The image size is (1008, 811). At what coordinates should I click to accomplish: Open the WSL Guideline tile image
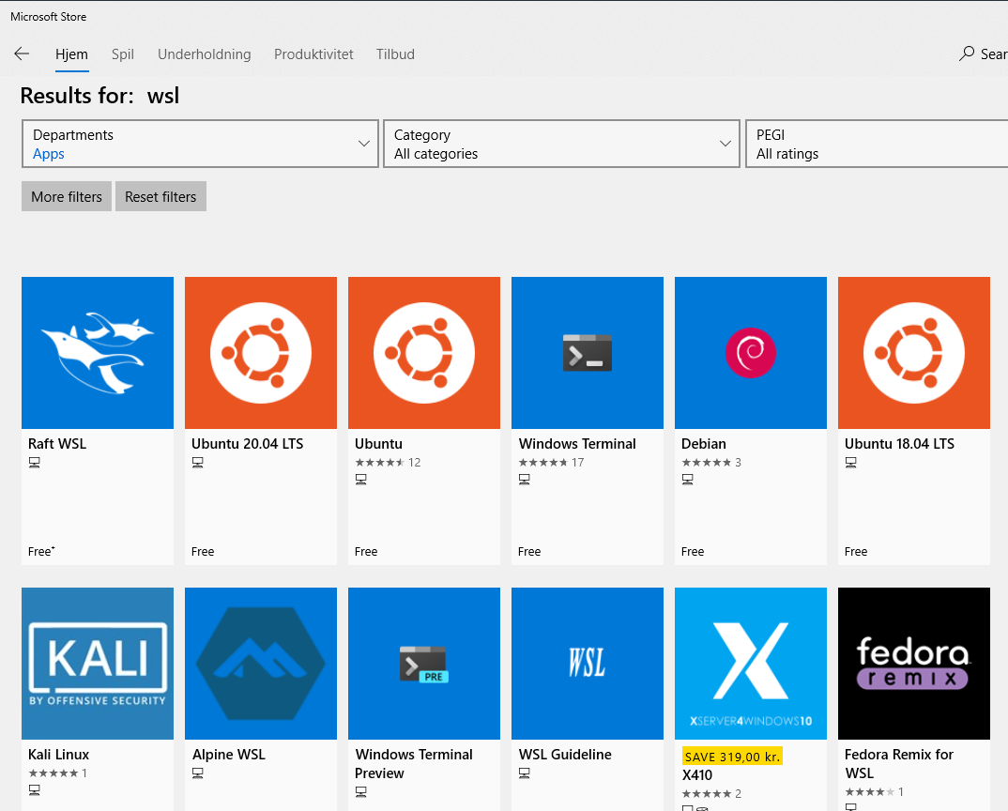[x=588, y=664]
